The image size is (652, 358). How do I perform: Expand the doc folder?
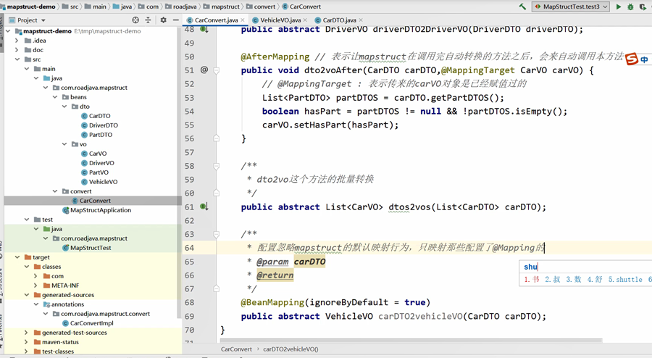pyautogui.click(x=17, y=50)
